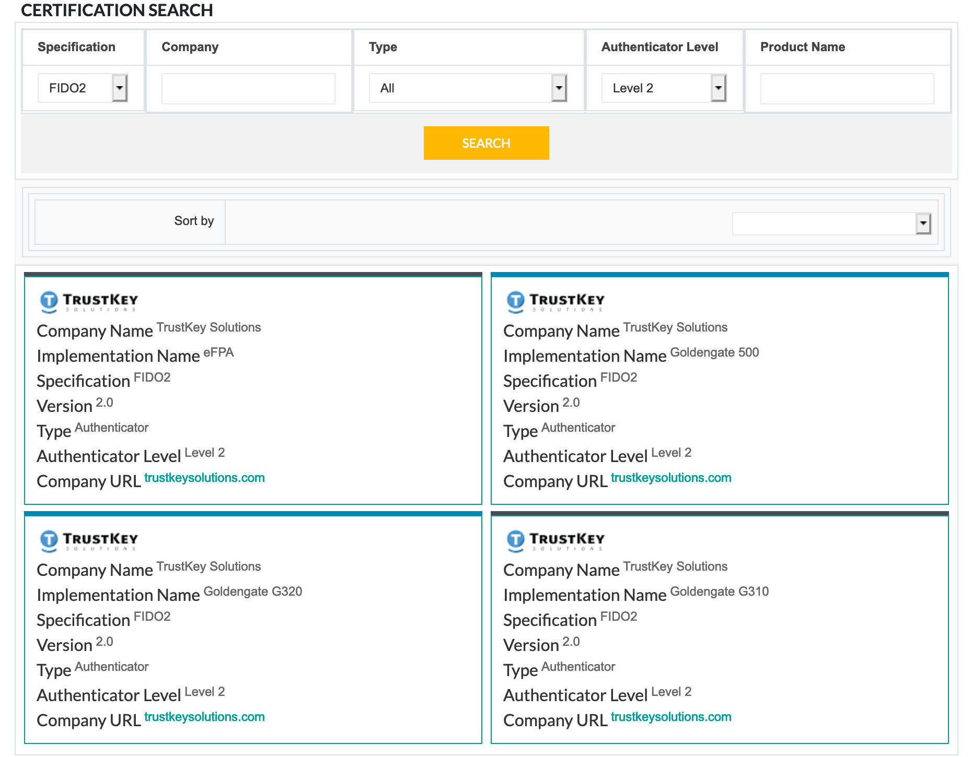This screenshot has height=757, width=972.
Task: Click the TrustKey logo on Goldengate G310 card
Action: (556, 541)
